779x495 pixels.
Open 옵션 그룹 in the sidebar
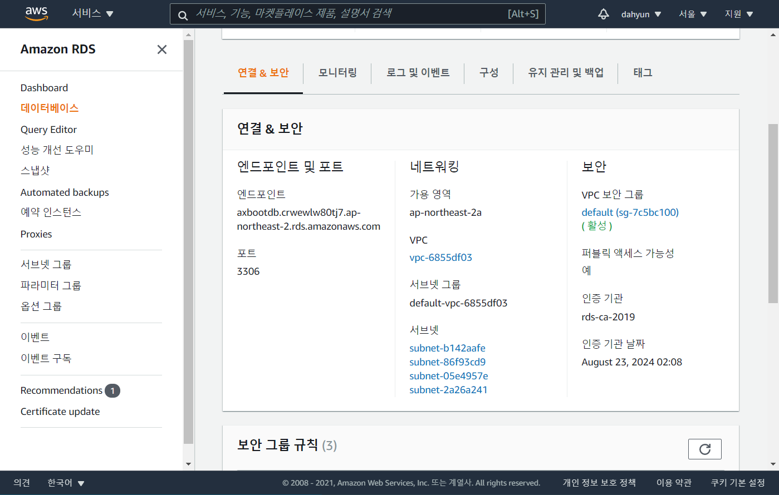click(x=41, y=306)
